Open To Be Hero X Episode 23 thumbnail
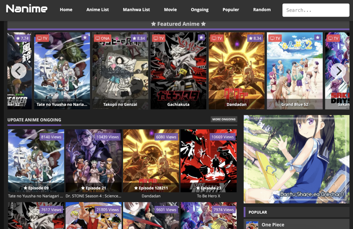353x229 pixels. (x=209, y=161)
